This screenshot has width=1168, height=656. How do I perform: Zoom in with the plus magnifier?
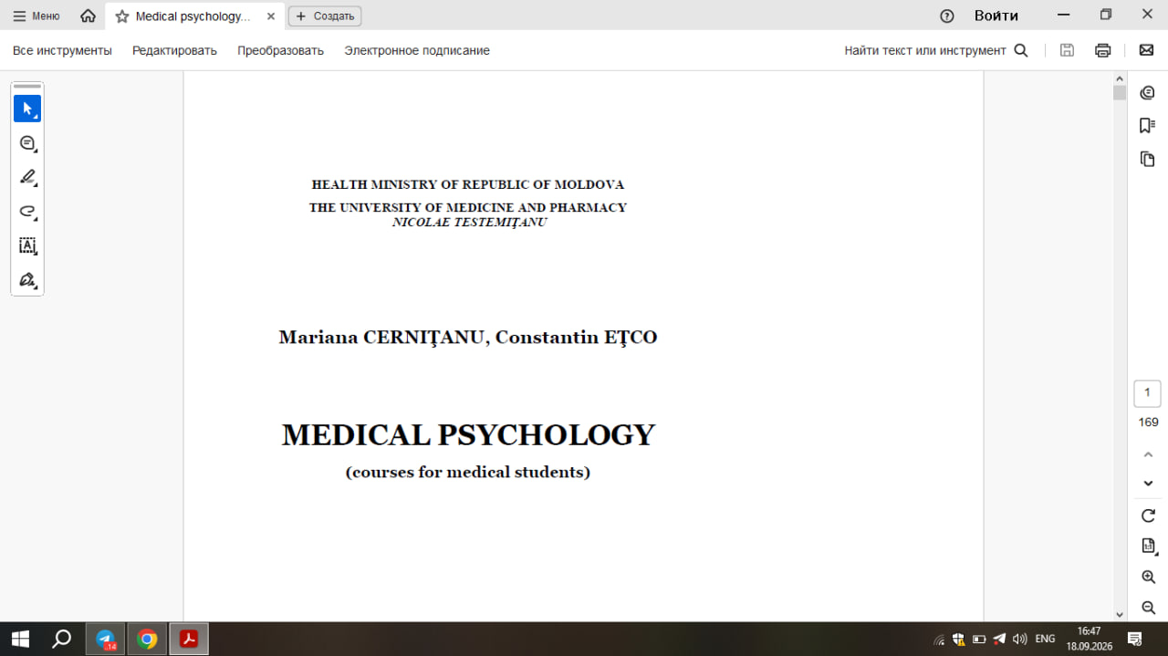click(1148, 577)
